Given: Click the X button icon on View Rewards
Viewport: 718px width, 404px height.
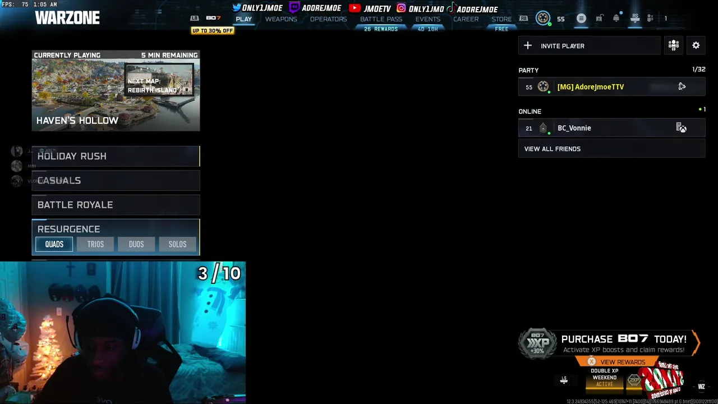Looking at the screenshot, I should tap(591, 362).
